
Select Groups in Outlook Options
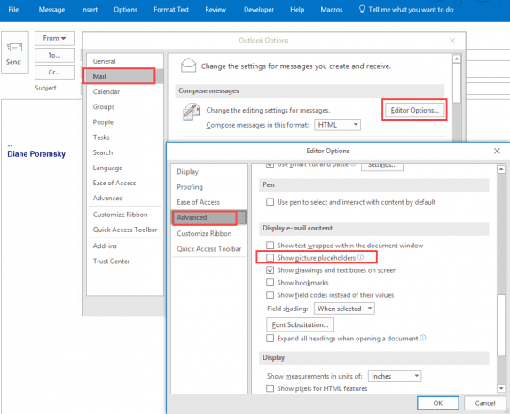(x=125, y=107)
